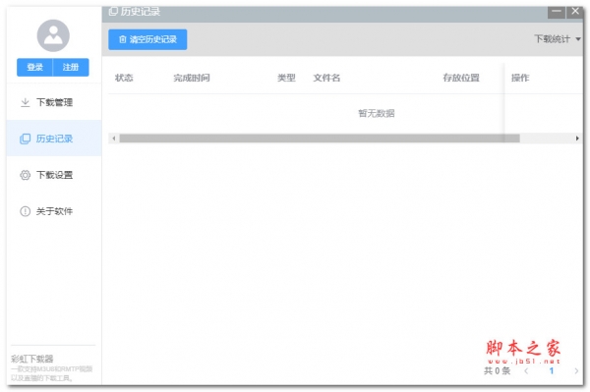
Task: Select page 1 in pagination
Action: 552,371
